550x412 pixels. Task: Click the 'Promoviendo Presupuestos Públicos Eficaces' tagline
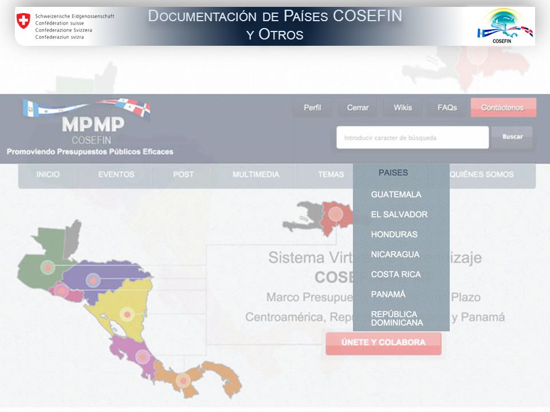[x=90, y=152]
